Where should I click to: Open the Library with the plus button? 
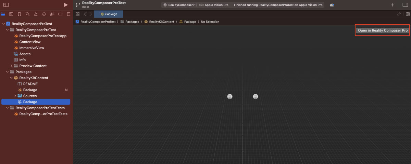(x=393, y=5)
